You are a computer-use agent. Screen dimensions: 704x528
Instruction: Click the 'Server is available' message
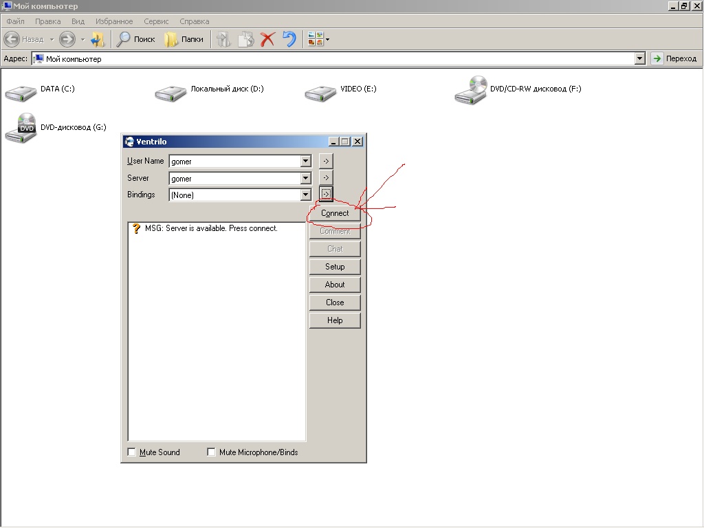coord(211,228)
